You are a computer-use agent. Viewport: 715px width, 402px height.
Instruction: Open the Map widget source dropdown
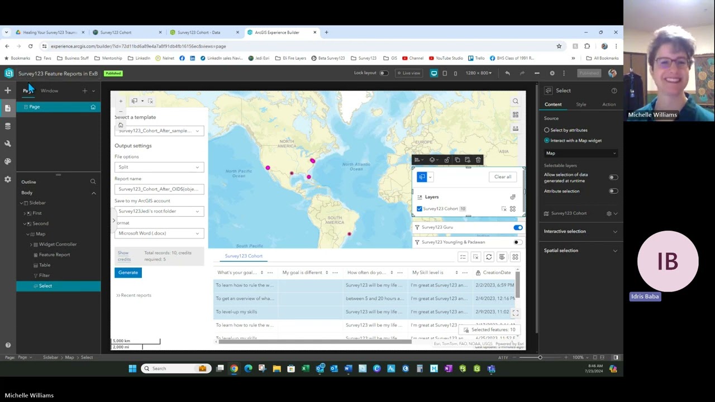(580, 153)
